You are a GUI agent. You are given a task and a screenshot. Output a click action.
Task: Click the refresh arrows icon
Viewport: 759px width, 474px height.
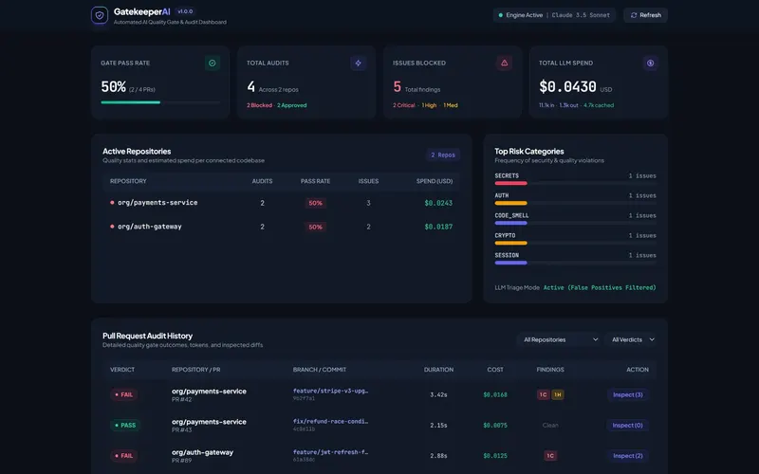click(x=634, y=15)
